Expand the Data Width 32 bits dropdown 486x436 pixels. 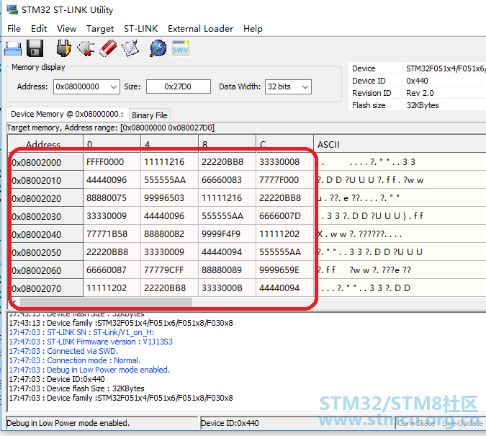coord(305,87)
